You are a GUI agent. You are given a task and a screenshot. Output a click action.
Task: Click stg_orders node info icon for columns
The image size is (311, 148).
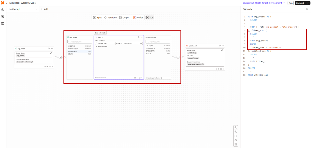[32, 62]
